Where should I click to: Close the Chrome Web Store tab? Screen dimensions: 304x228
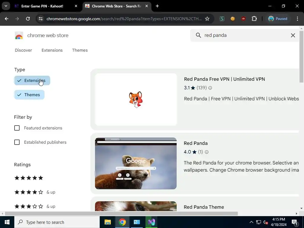147,6
